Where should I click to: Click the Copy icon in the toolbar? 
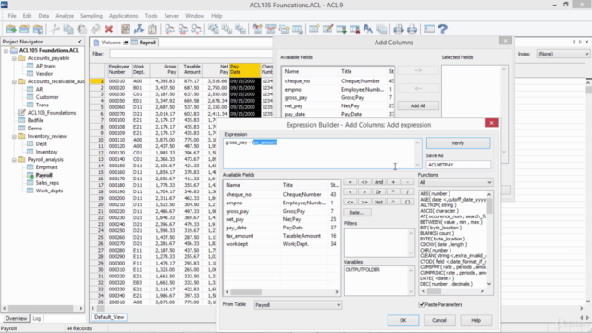tap(68, 29)
